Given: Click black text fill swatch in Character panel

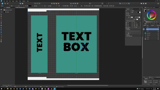Looking at the screenshot, I should (138, 12).
